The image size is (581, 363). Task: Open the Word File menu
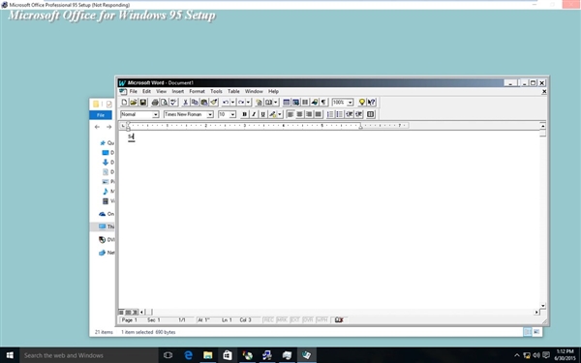(133, 92)
